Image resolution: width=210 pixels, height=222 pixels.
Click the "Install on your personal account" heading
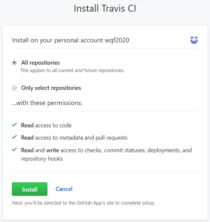tap(70, 40)
